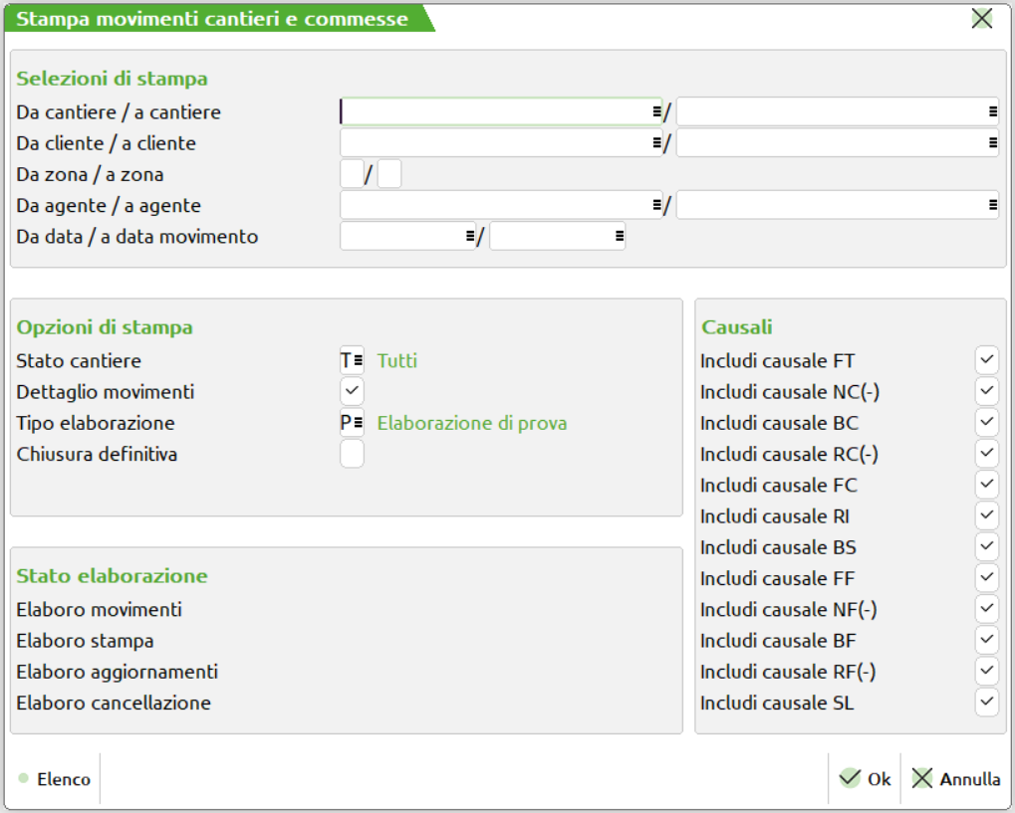Open calendar picker in 'Da data' field
The height and width of the screenshot is (813, 1015).
pyautogui.click(x=469, y=236)
